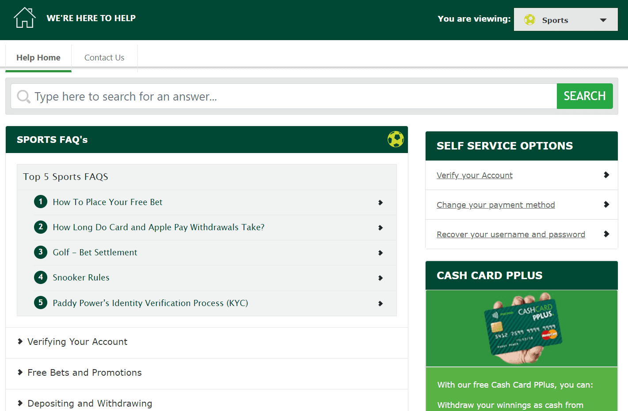This screenshot has height=411, width=628.
Task: Switch to Help Home tab
Action: point(38,58)
